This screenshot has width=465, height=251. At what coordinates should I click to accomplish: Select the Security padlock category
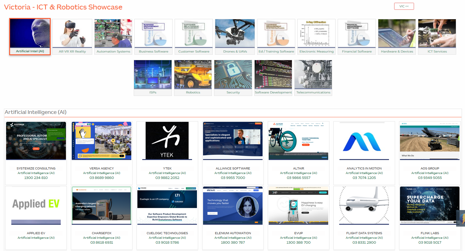click(233, 78)
